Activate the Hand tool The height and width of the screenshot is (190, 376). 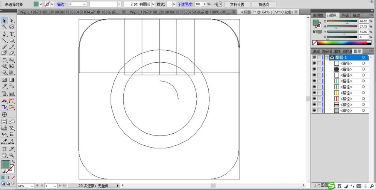click(x=5, y=155)
